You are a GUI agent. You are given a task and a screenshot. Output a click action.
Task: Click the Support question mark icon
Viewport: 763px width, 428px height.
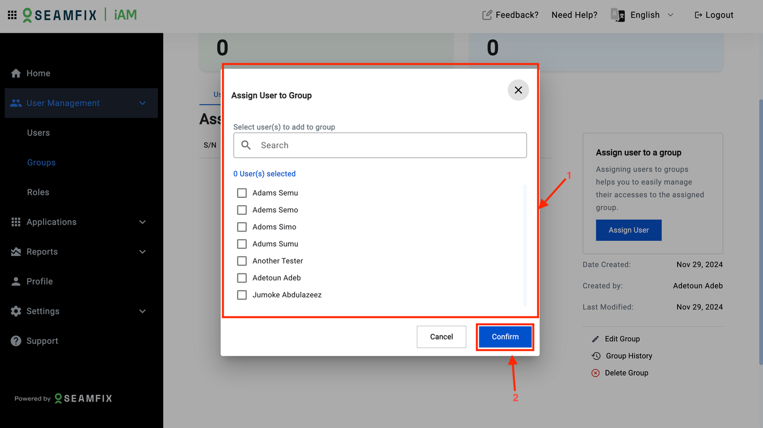tap(16, 341)
